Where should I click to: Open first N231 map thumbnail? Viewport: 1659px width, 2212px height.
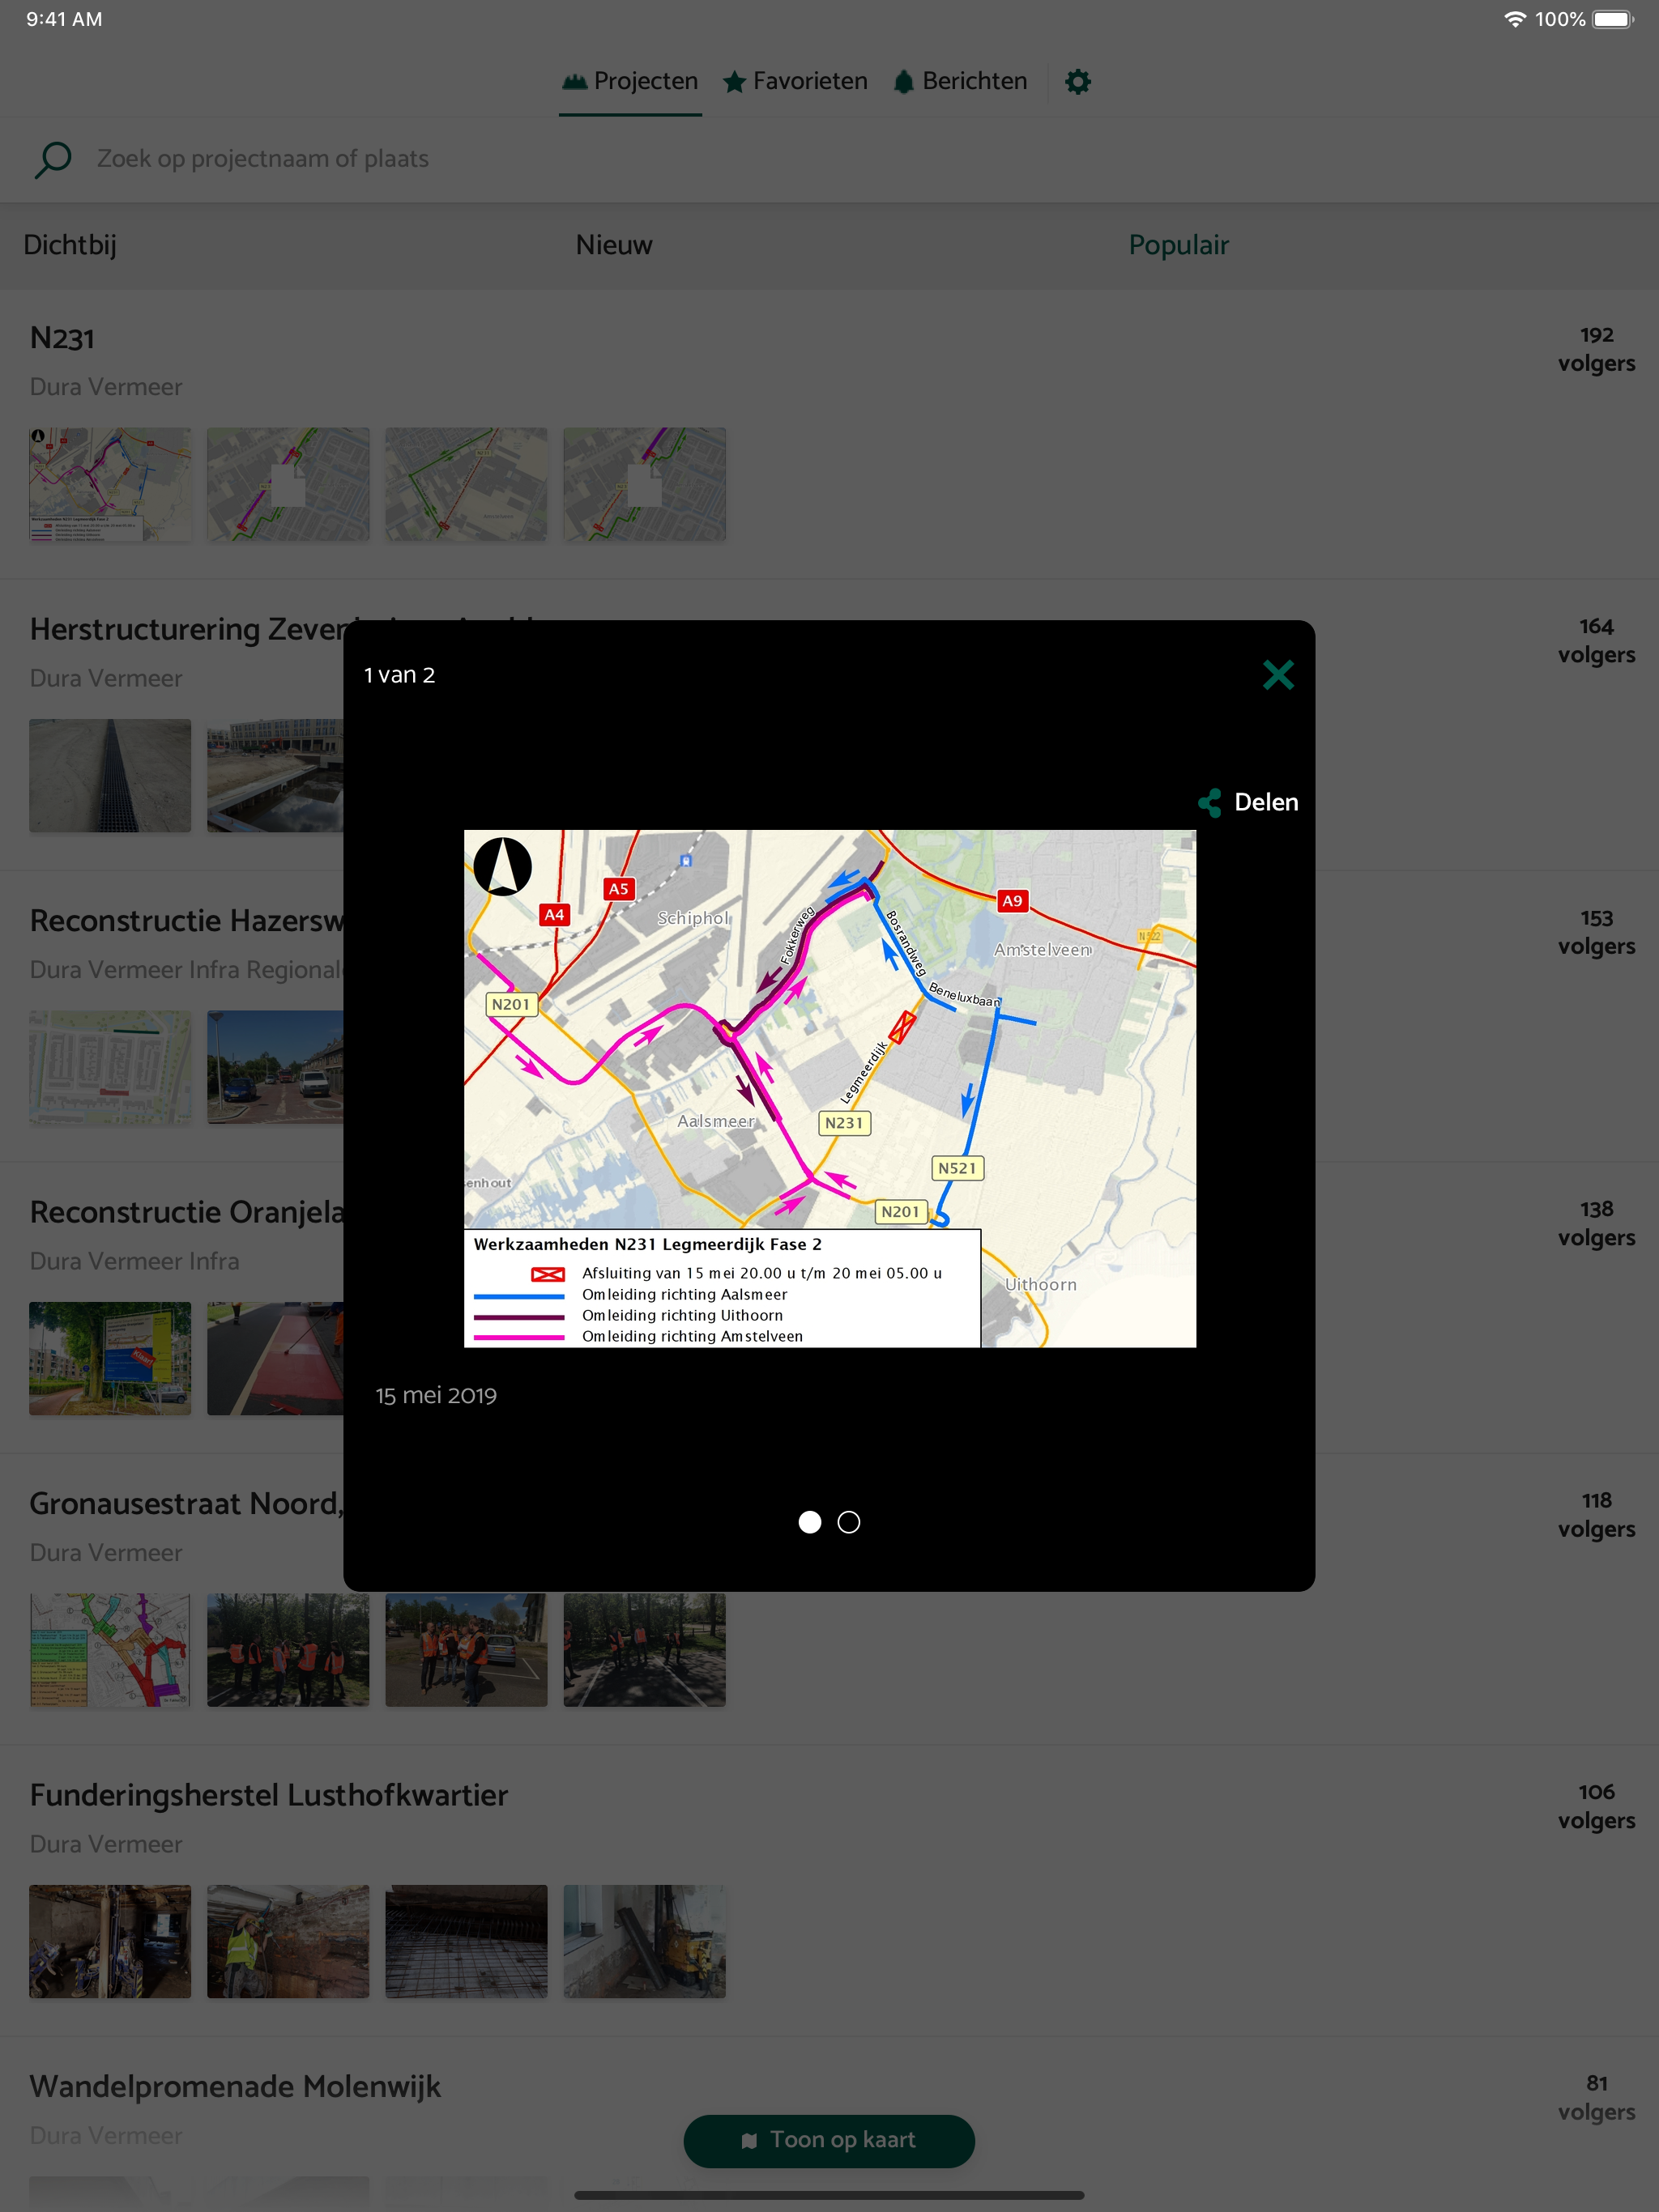110,484
